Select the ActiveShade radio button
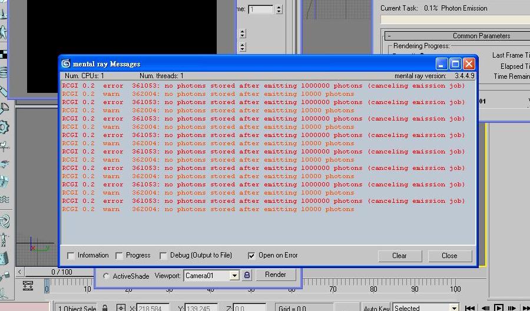Screen dimensions: 530x311 point(106,276)
